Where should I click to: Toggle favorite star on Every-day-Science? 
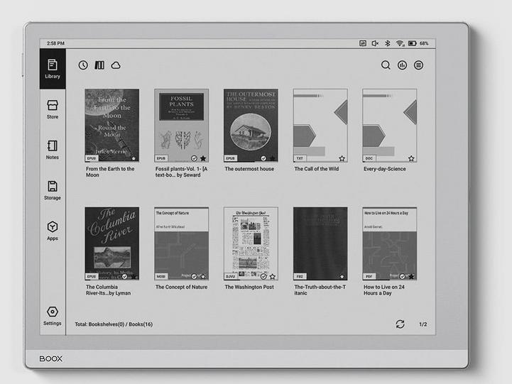[411, 158]
